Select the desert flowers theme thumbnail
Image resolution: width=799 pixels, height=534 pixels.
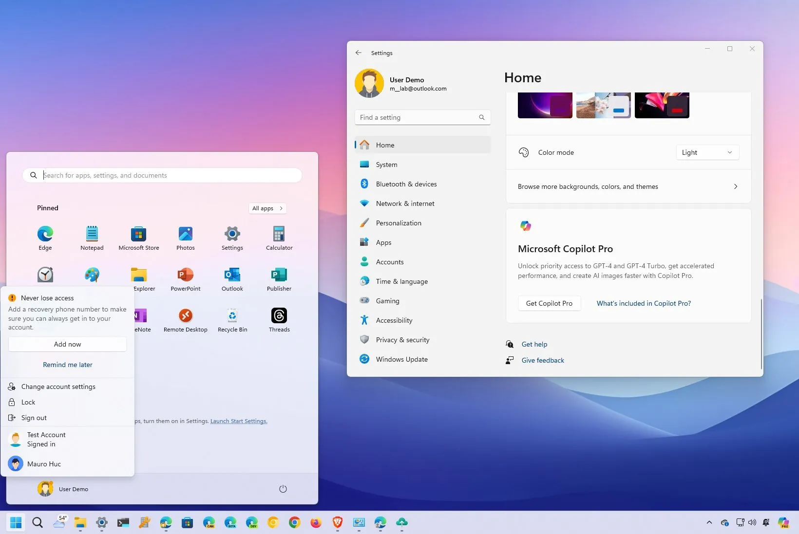point(604,105)
